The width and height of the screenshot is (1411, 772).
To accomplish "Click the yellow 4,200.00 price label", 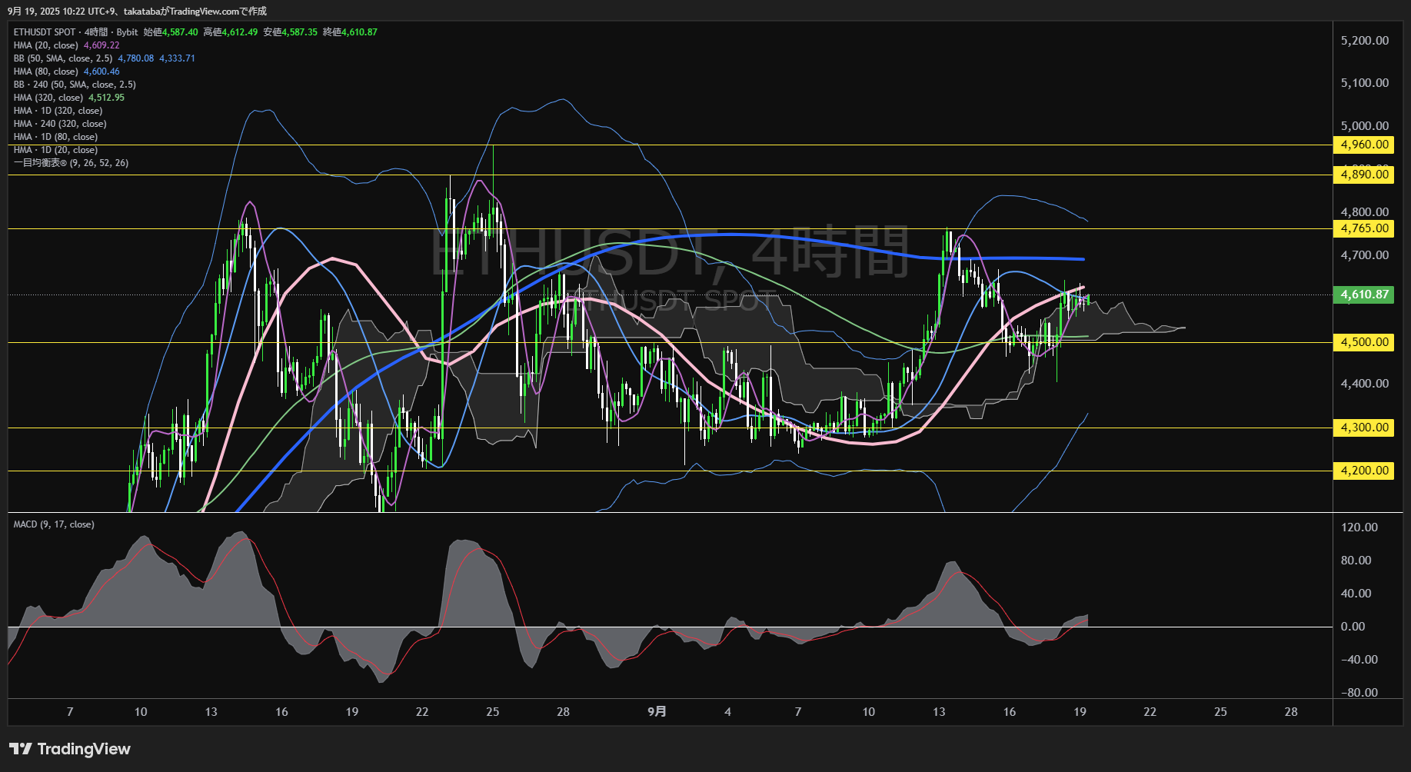I will [1364, 471].
